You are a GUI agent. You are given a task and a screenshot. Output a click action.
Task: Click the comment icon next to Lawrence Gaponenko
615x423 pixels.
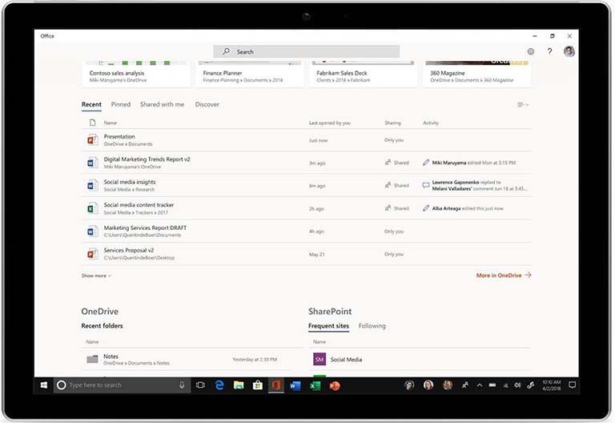coord(426,185)
